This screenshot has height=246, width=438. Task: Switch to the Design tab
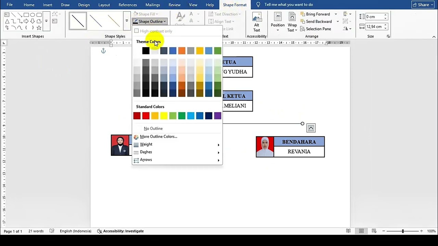click(x=84, y=5)
